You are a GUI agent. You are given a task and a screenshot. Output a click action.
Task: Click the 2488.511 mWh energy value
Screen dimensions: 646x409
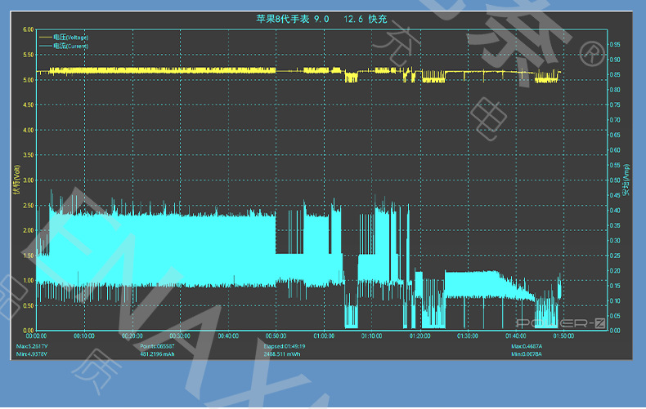click(x=282, y=353)
